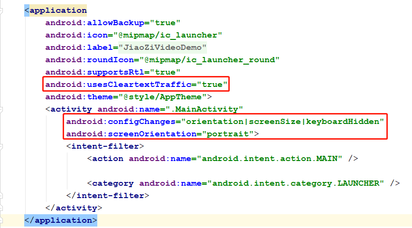Image resolution: width=412 pixels, height=228 pixels.
Task: Toggle the fold marker beside </intent-filter>
Action: (1, 196)
